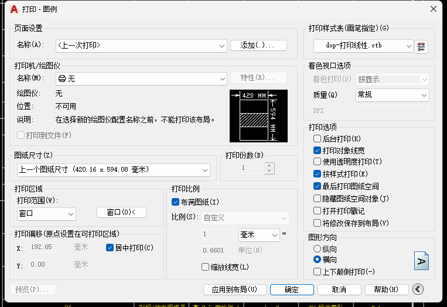Viewport: 447px width, 307px height.
Task: Open the 打印样式表 dropdown
Action: click(x=363, y=46)
